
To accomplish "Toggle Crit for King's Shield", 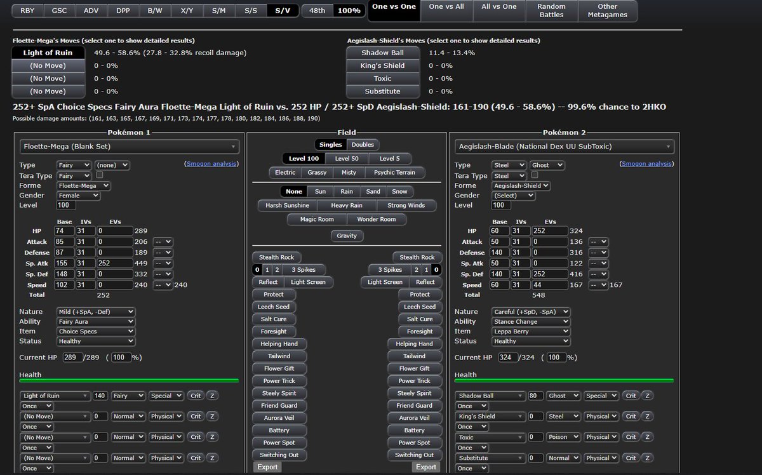I will (x=631, y=417).
